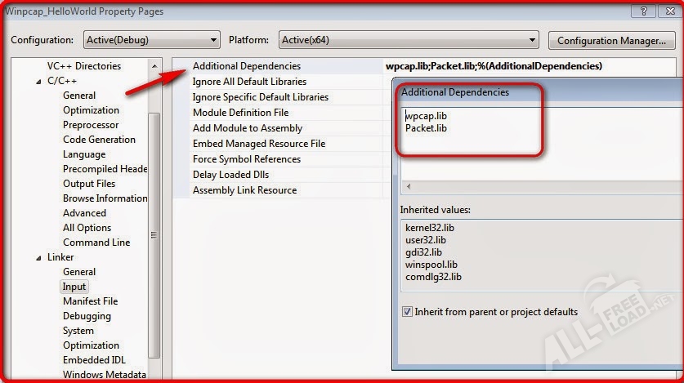Select the Delay Loaded Dlls property
The width and height of the screenshot is (684, 383).
pyautogui.click(x=230, y=175)
